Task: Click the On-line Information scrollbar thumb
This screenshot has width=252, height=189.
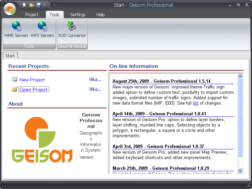Action: coord(240,118)
